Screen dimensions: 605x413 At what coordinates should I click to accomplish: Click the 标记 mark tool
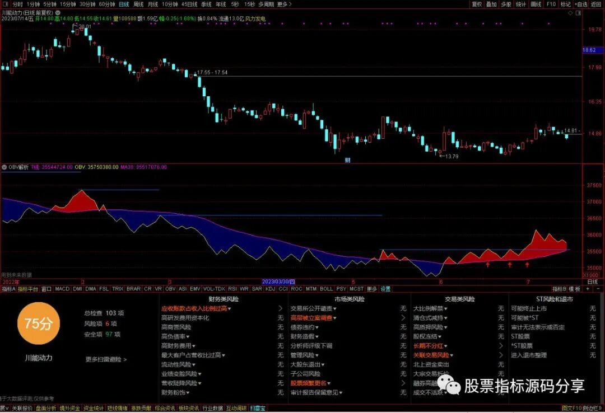click(566, 4)
